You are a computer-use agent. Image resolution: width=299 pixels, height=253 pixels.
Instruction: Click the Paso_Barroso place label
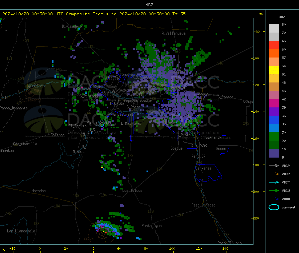coord(203,205)
